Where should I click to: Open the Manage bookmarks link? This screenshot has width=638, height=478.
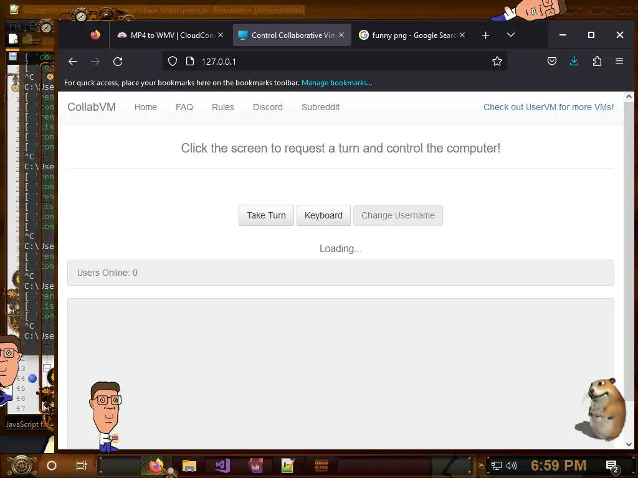[x=336, y=83]
